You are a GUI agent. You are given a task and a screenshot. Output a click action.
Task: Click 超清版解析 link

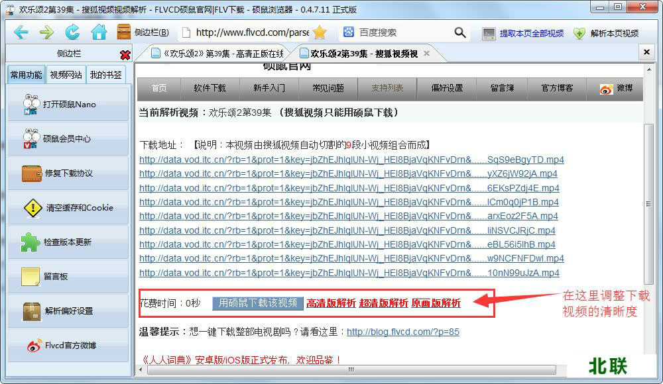pos(383,303)
